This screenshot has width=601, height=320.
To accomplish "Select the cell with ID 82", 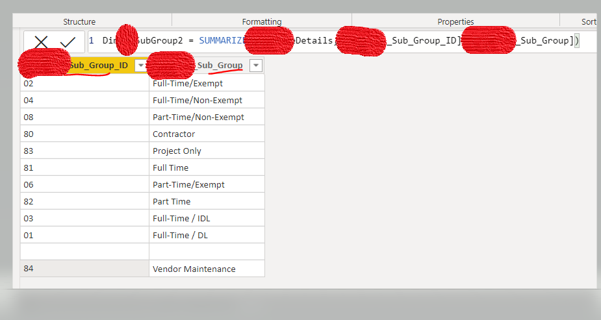I will click(84, 201).
